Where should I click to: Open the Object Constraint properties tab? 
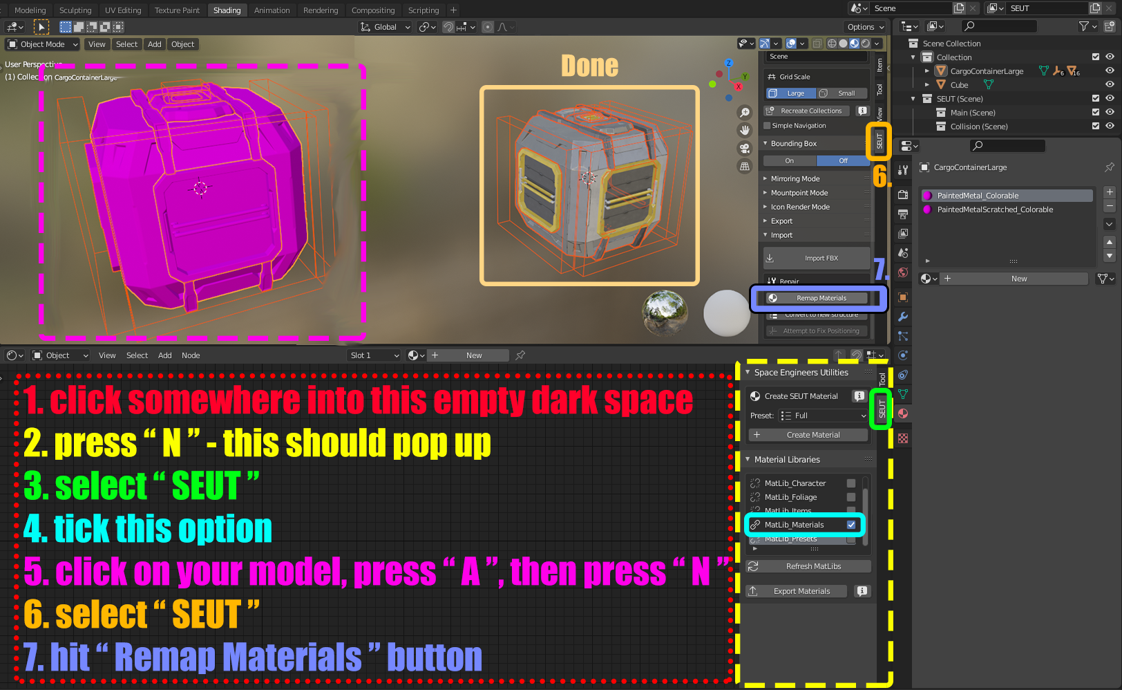pos(903,375)
